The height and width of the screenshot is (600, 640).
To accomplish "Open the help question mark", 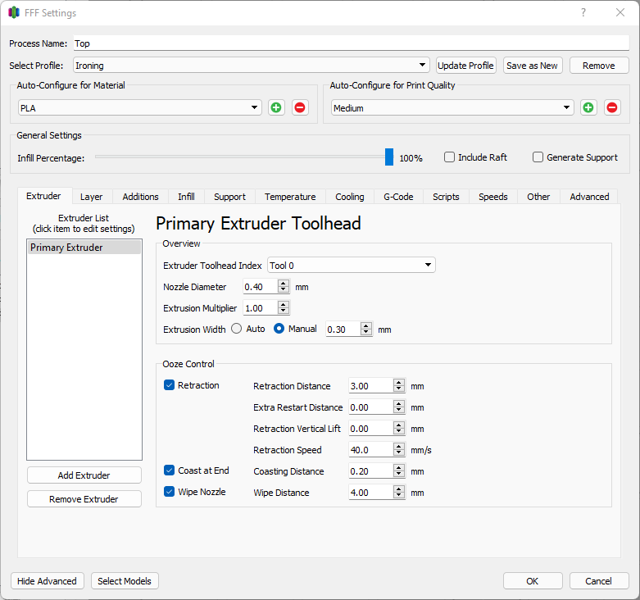I will click(583, 12).
